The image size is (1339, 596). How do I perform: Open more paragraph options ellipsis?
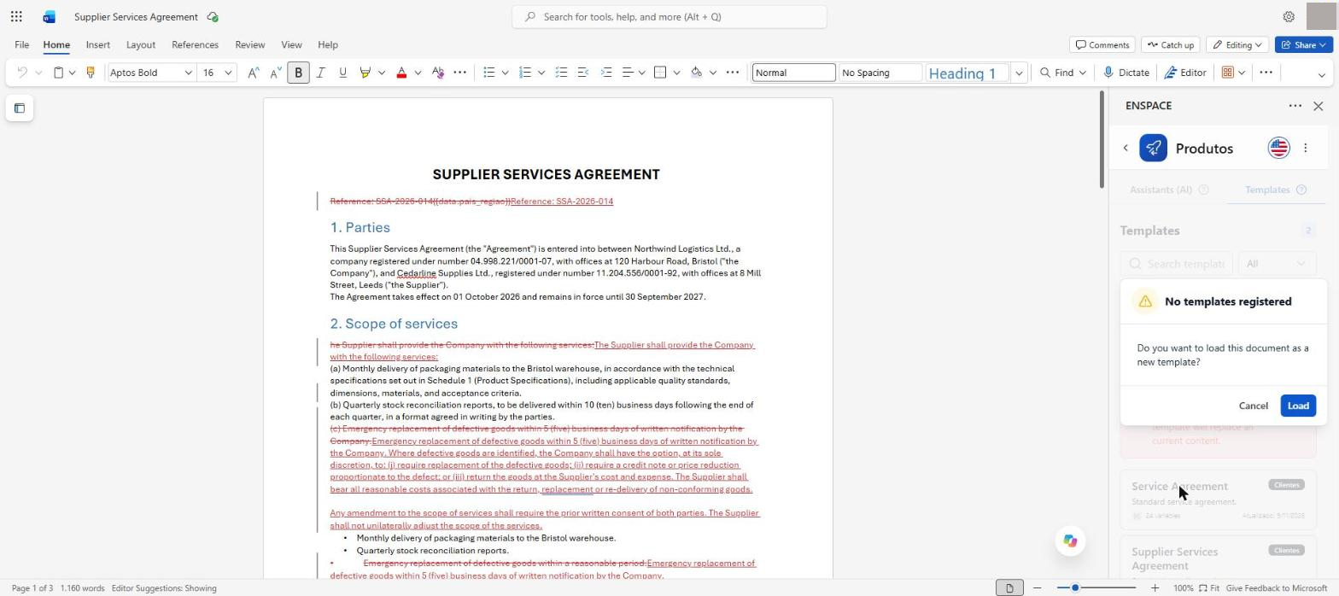(x=732, y=73)
